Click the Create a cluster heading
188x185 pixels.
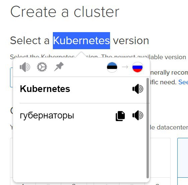65,12
